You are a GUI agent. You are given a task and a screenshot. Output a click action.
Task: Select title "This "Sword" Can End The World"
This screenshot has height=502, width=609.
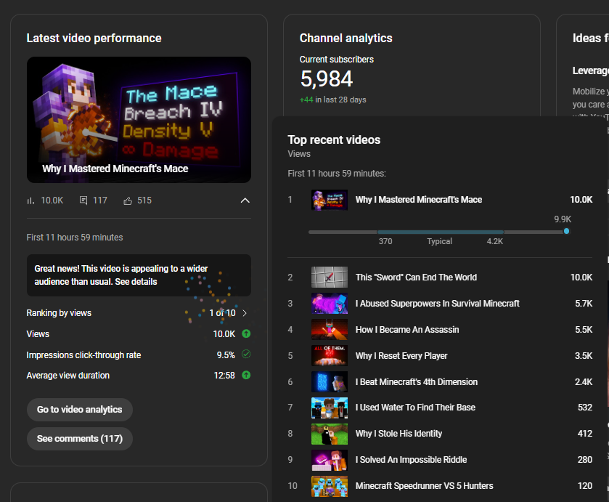(416, 278)
